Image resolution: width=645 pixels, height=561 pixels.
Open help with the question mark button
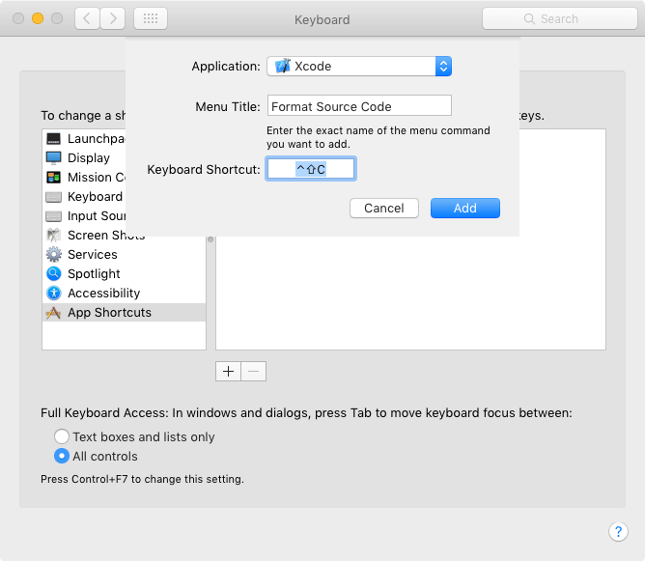click(618, 532)
